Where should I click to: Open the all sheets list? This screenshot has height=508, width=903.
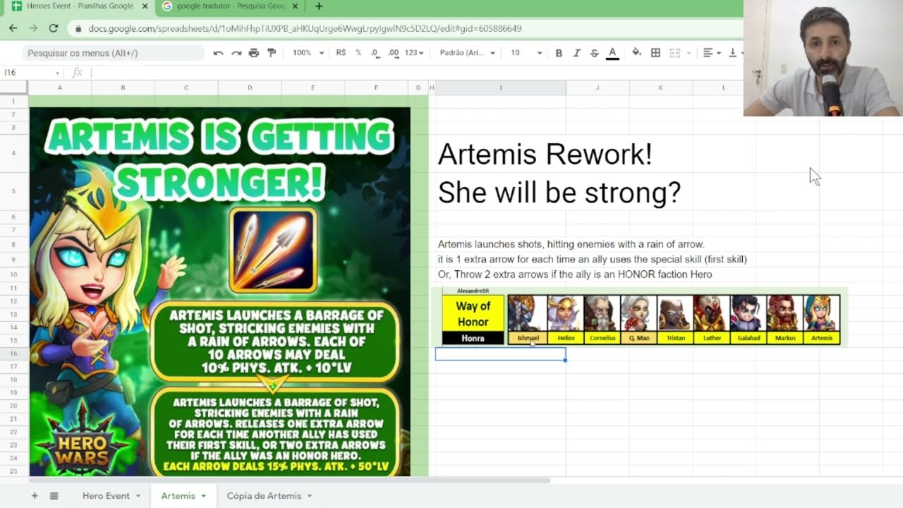54,496
